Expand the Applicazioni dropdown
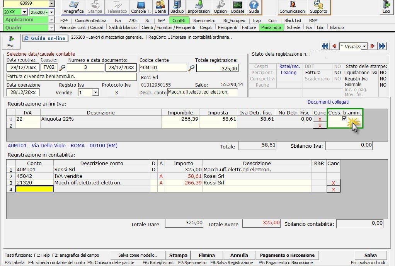 click(x=51, y=20)
